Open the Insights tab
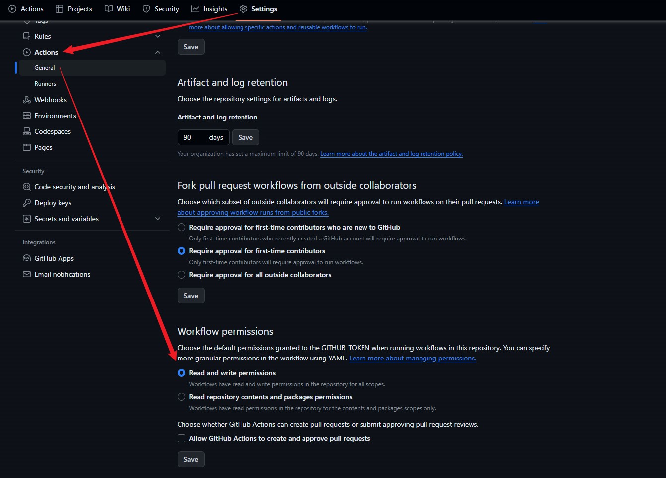Screen dimensions: 666x478 [x=209, y=9]
